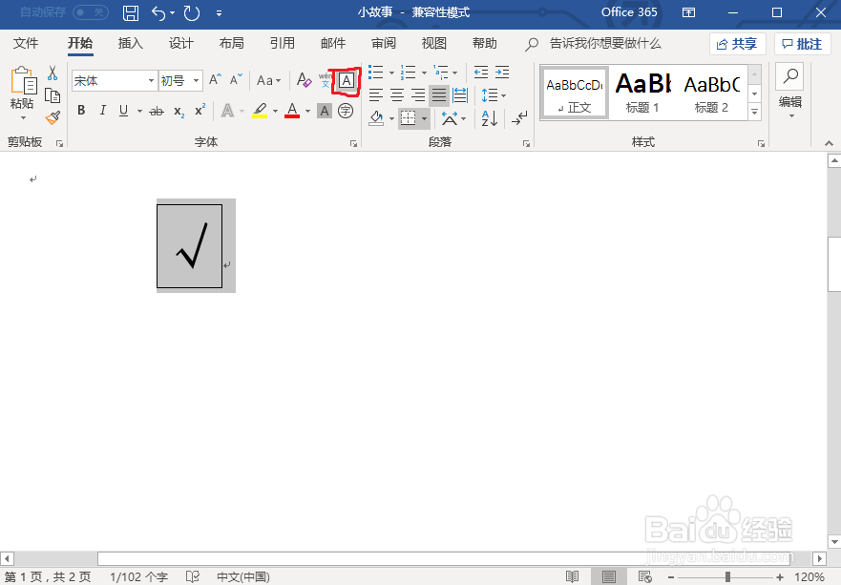Apply character border to selected text

(347, 80)
